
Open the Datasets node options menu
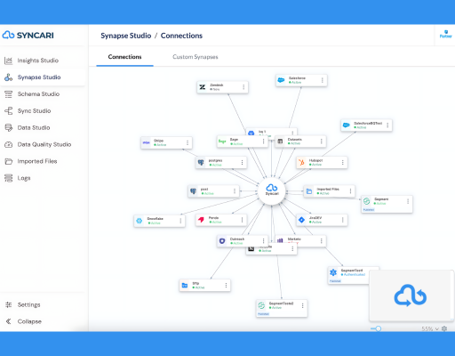[322, 142]
